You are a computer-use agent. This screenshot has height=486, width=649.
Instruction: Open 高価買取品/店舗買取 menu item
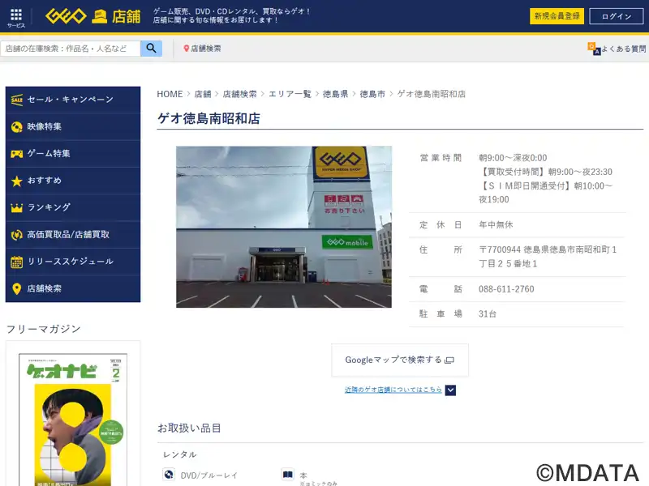click(x=72, y=234)
